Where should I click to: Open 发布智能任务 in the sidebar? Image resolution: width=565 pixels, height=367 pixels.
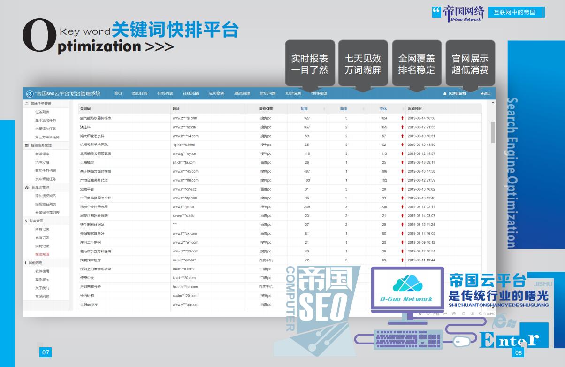(46, 179)
